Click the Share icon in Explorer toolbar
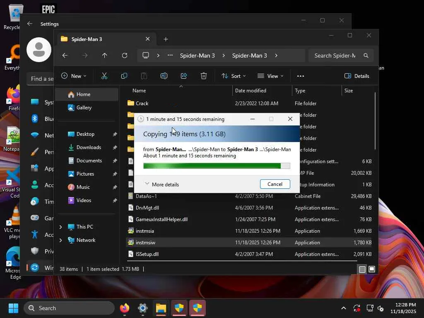 pyautogui.click(x=184, y=76)
